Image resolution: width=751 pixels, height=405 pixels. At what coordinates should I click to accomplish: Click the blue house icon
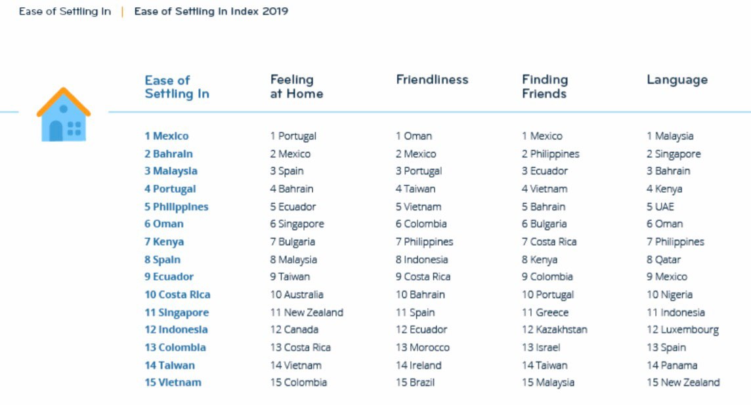[64, 115]
